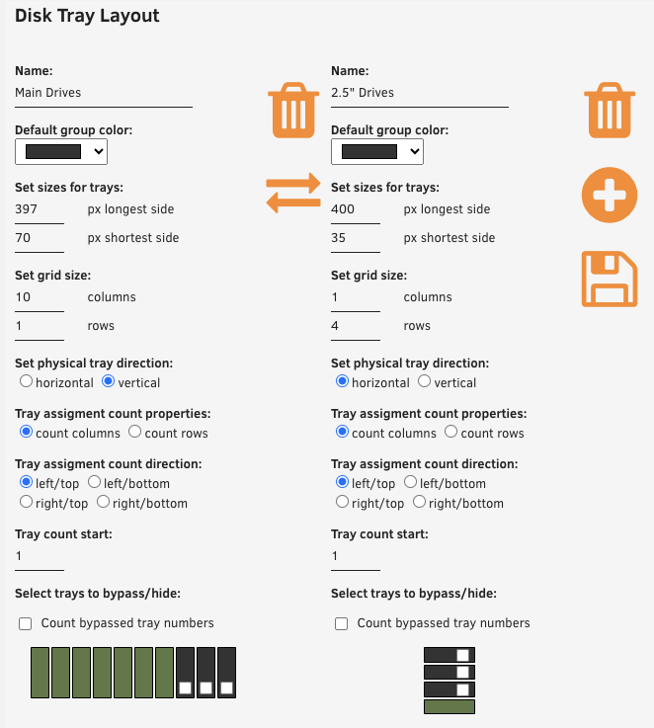The height and width of the screenshot is (728, 654).
Task: Toggle the green bottom tray in 2.5" Drives
Action: (450, 706)
